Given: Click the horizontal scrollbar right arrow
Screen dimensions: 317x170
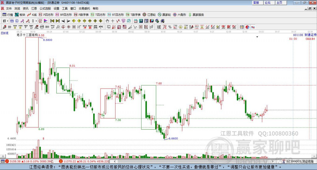Looking at the screenshot, I should (x=272, y=161).
